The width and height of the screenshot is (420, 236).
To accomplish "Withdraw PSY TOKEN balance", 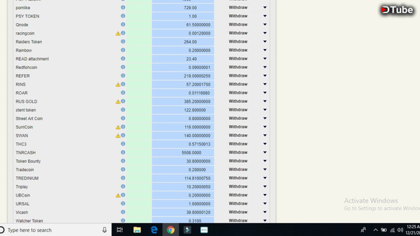I will click(238, 16).
